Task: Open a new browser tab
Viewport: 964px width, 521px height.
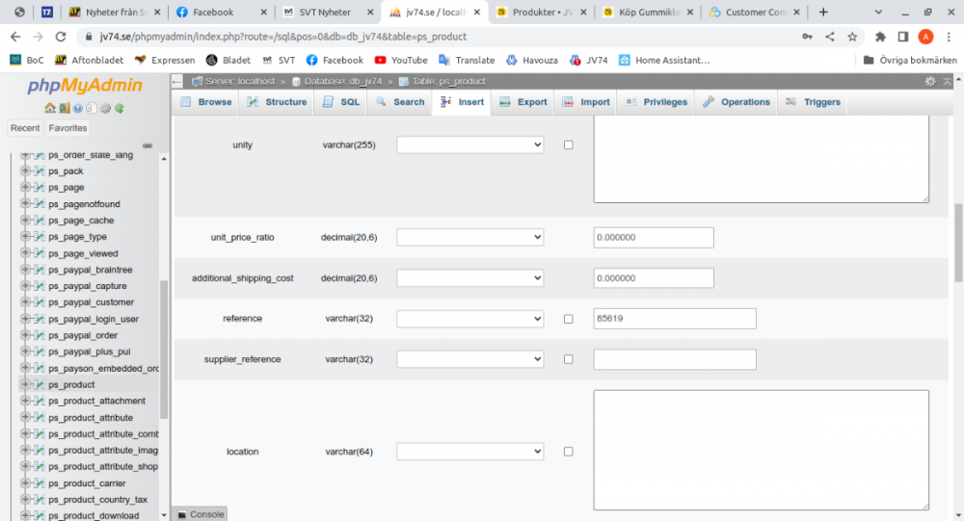Action: click(823, 12)
